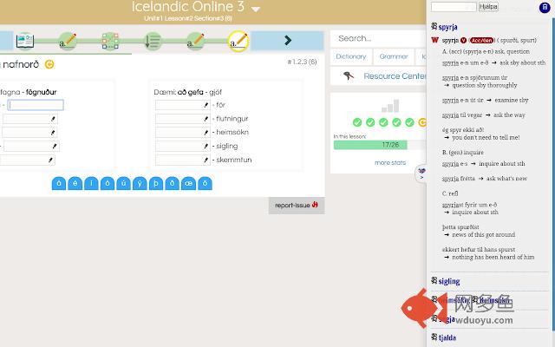The image size is (555, 347).
Task: Open the reading book step icon
Action: [x=24, y=40]
